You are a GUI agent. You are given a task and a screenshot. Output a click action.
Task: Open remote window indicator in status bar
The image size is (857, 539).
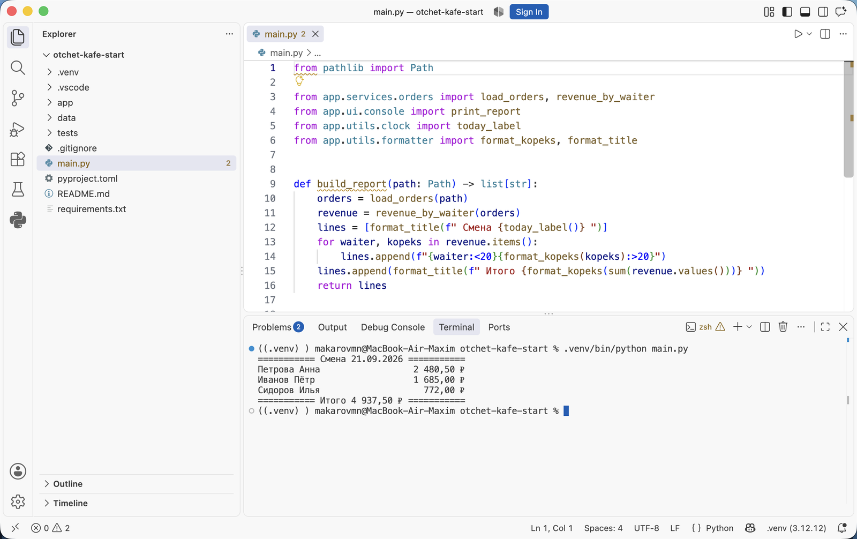[15, 528]
